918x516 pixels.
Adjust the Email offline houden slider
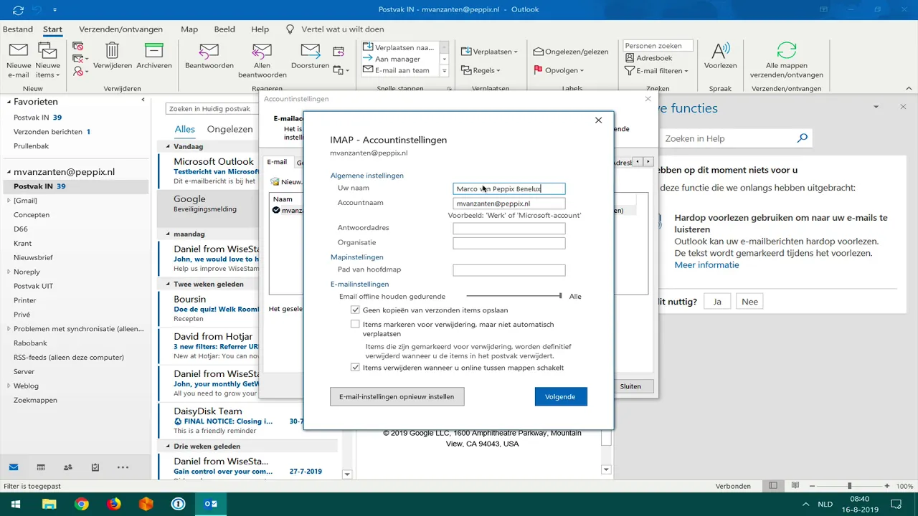[x=560, y=296]
